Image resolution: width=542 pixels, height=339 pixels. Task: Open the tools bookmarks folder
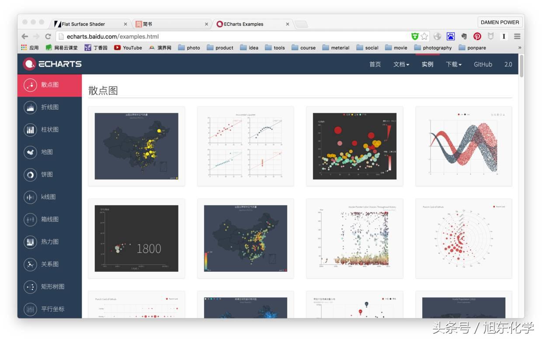274,48
